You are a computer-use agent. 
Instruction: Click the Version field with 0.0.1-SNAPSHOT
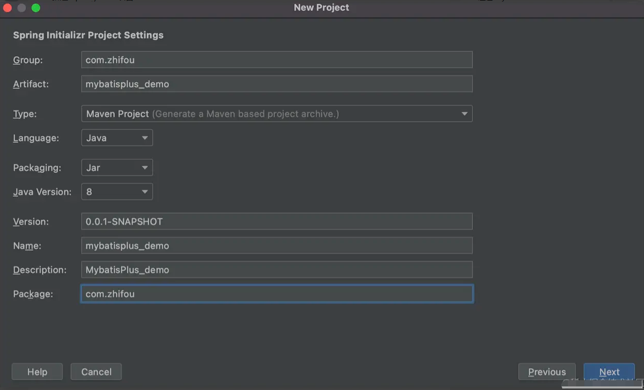pyautogui.click(x=277, y=221)
